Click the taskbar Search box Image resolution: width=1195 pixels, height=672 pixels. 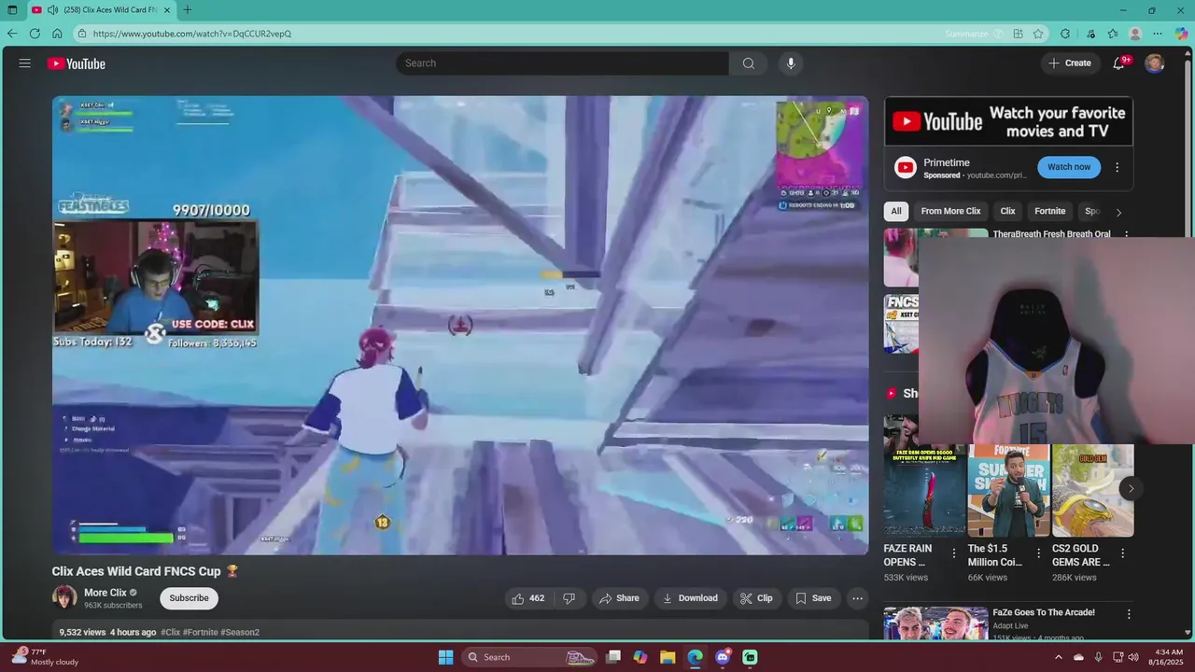[x=530, y=657]
